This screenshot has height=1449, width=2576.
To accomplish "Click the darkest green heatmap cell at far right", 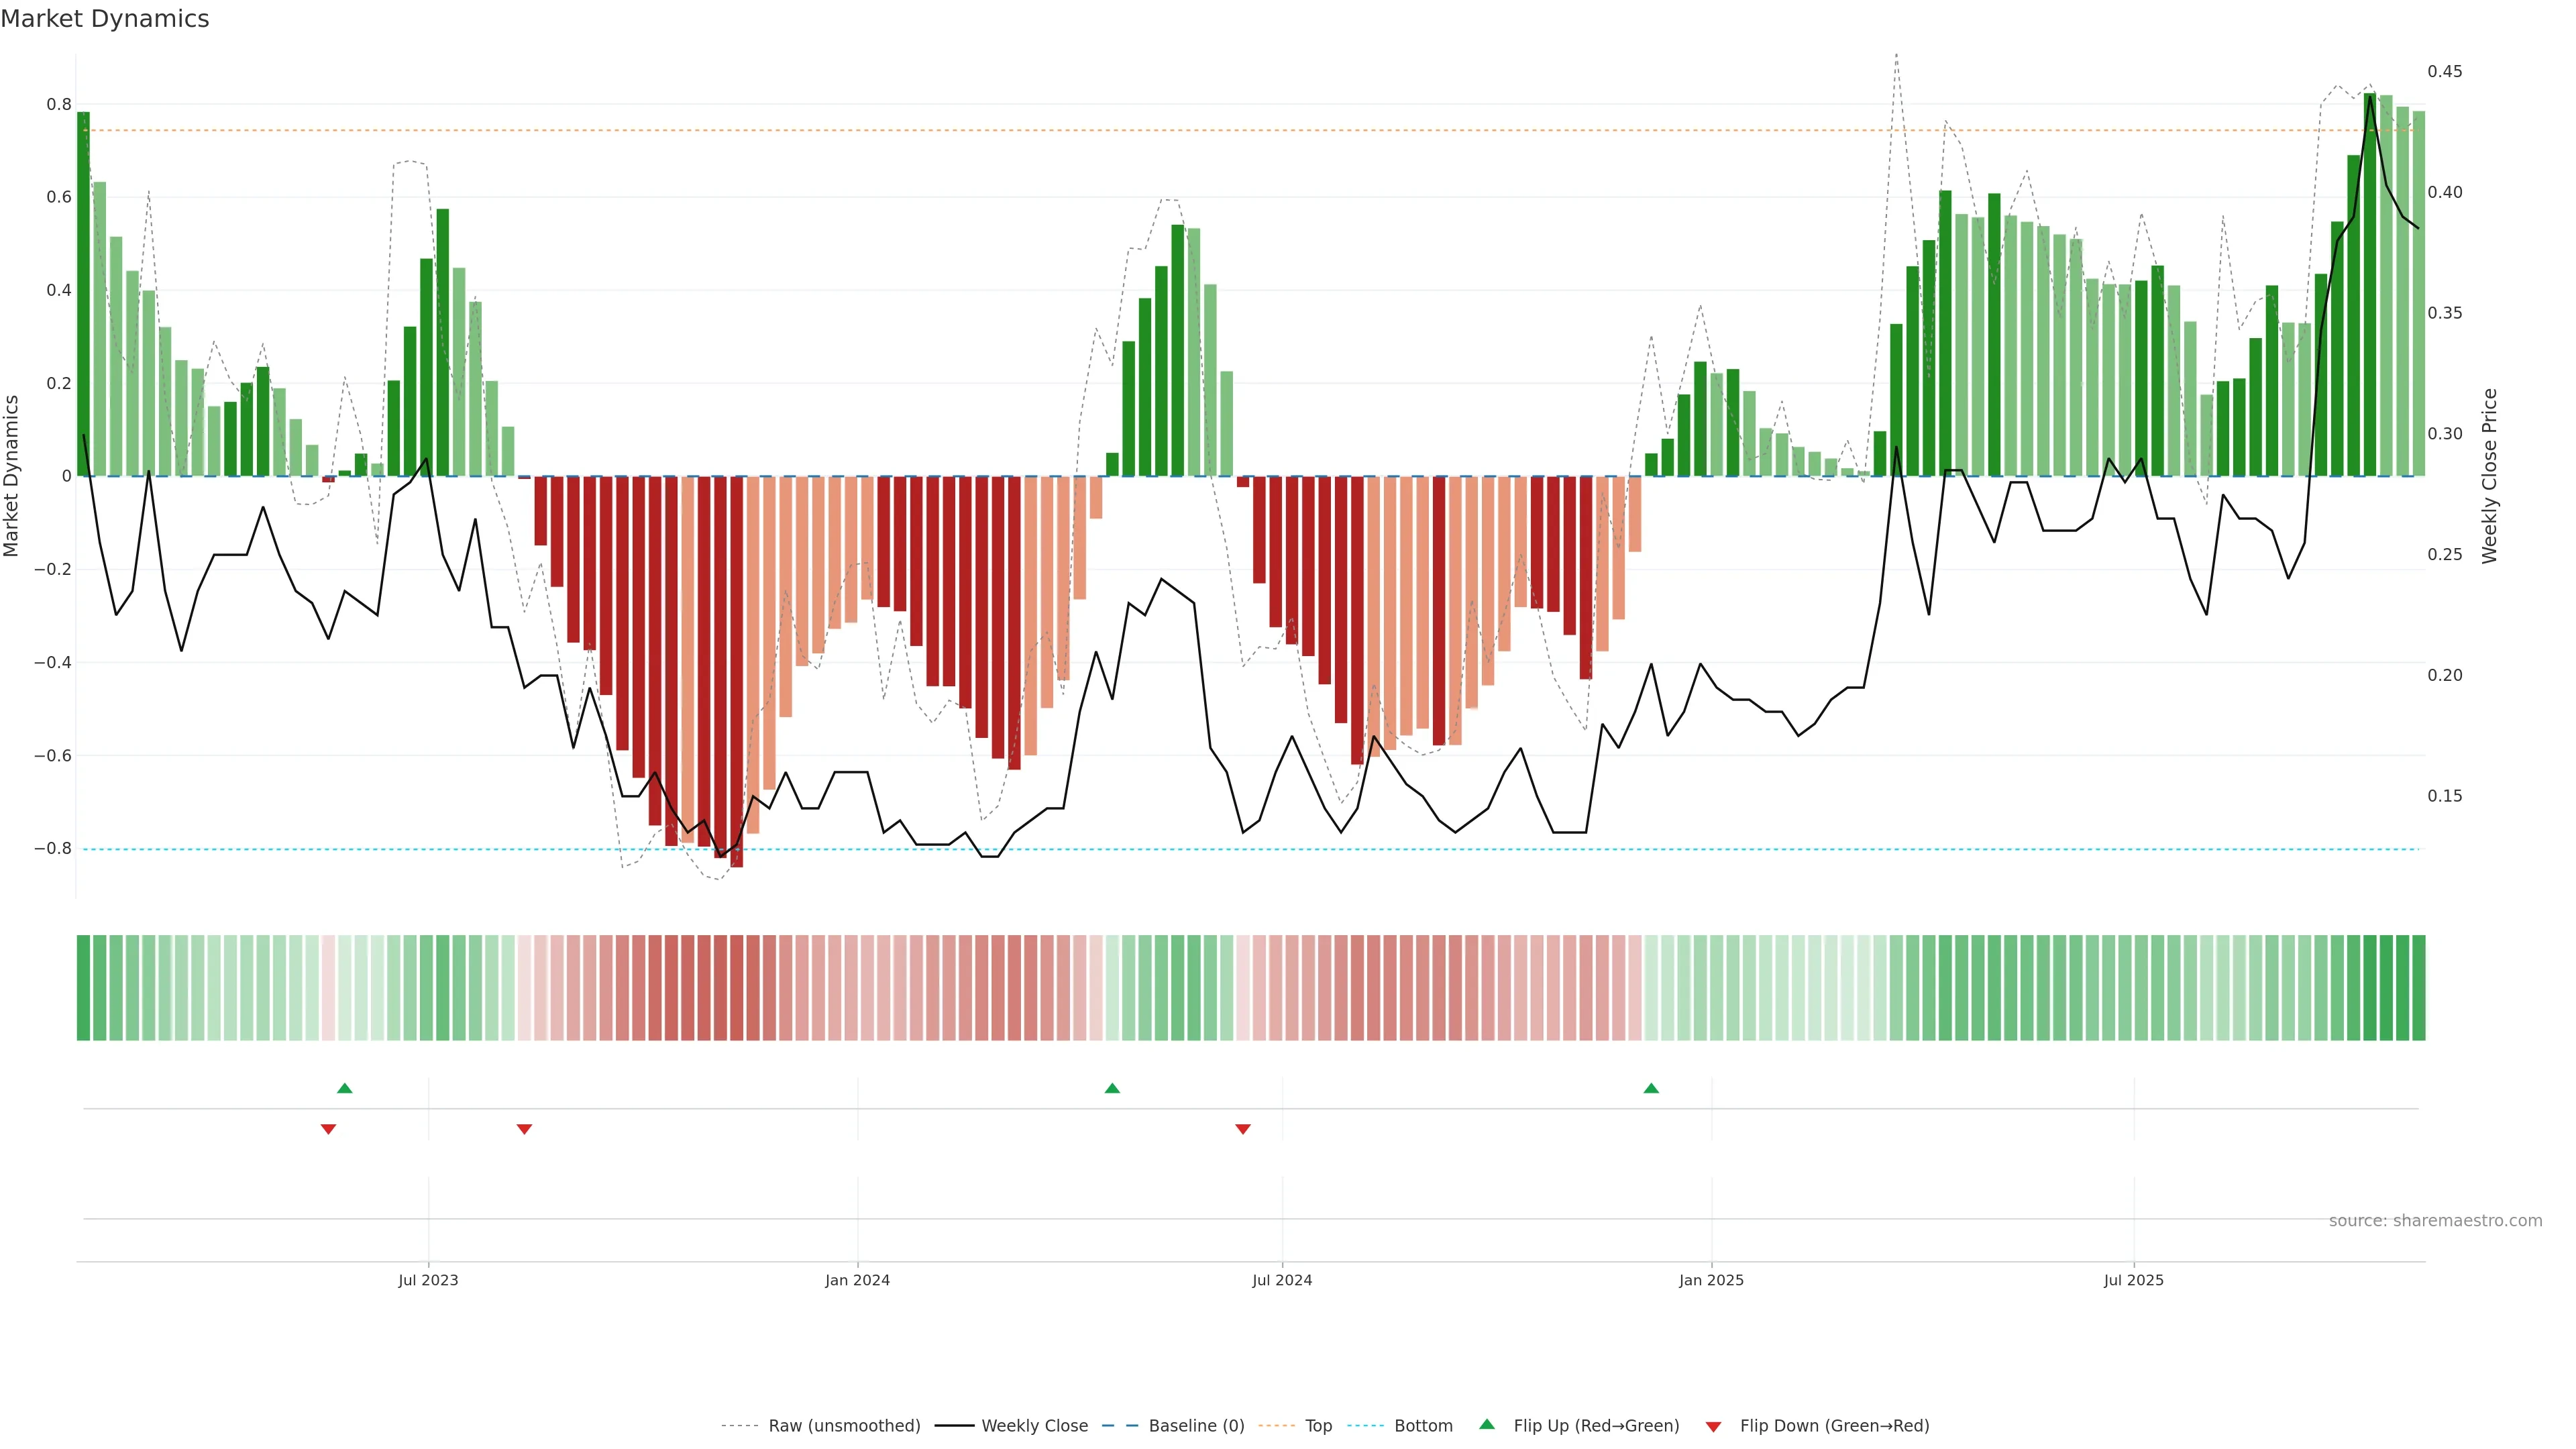I will pos(2418,987).
